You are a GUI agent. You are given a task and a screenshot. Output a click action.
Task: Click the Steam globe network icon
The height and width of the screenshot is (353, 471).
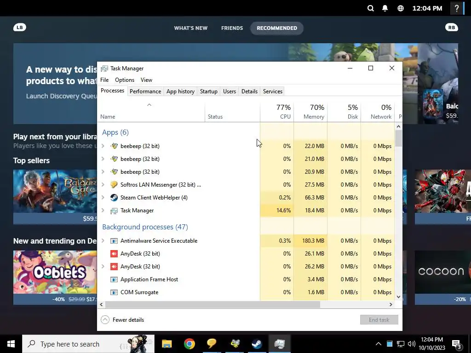(x=401, y=8)
